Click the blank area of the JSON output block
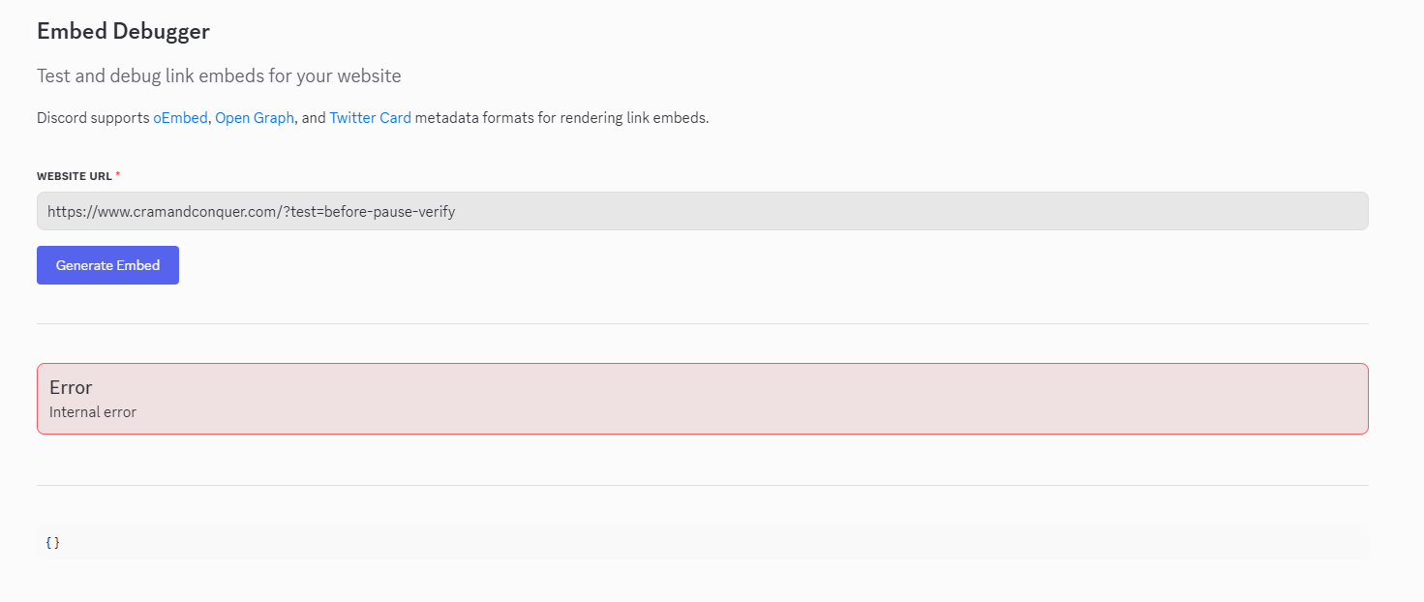Viewport: 1424px width, 602px height. [678, 543]
